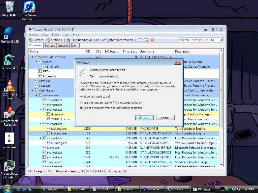Click the Windows Start orb
258x193 pixels.
click(7, 189)
